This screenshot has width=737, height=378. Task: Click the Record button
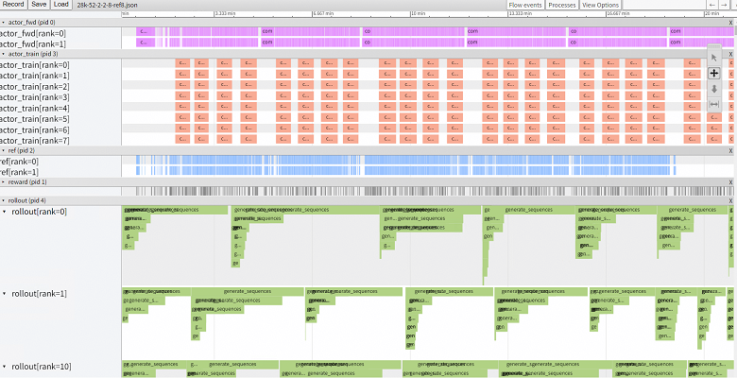(13, 4)
